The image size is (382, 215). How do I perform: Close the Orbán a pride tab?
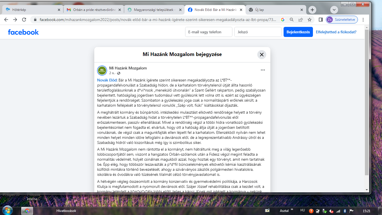119,10
